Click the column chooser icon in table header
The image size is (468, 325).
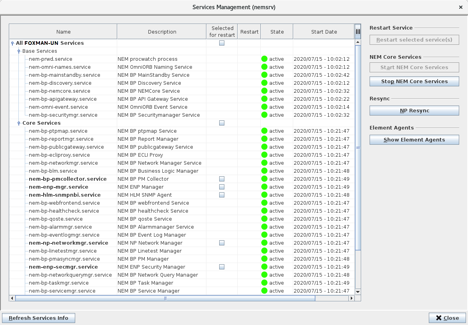tap(358, 32)
